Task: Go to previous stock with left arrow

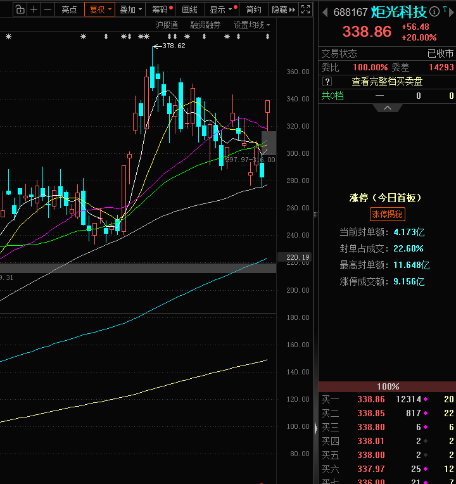Action: [324, 12]
